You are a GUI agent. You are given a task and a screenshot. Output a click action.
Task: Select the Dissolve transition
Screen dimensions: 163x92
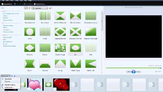(x=45, y=48)
